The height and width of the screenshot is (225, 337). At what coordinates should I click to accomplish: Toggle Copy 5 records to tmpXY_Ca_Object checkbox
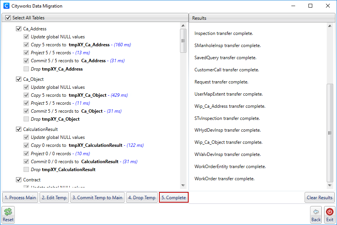26,95
